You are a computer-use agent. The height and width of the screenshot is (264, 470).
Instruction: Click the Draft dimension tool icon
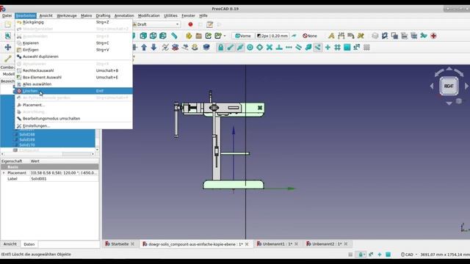(x=341, y=36)
